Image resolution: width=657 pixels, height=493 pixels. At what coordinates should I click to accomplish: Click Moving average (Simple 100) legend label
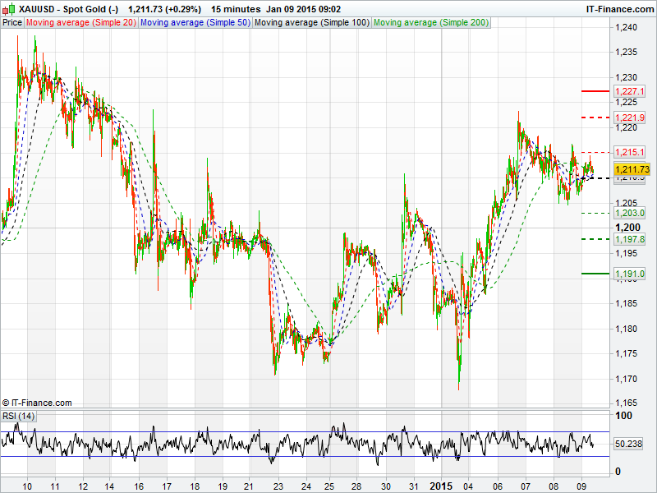coord(311,22)
